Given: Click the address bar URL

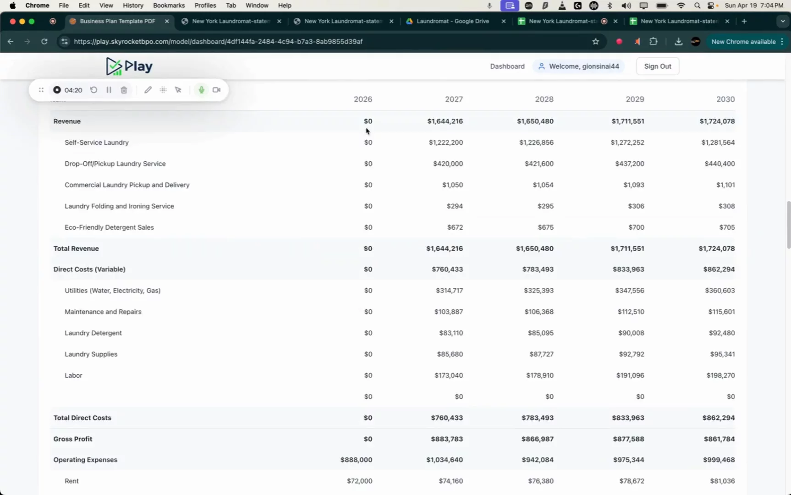Looking at the screenshot, I should [x=218, y=41].
